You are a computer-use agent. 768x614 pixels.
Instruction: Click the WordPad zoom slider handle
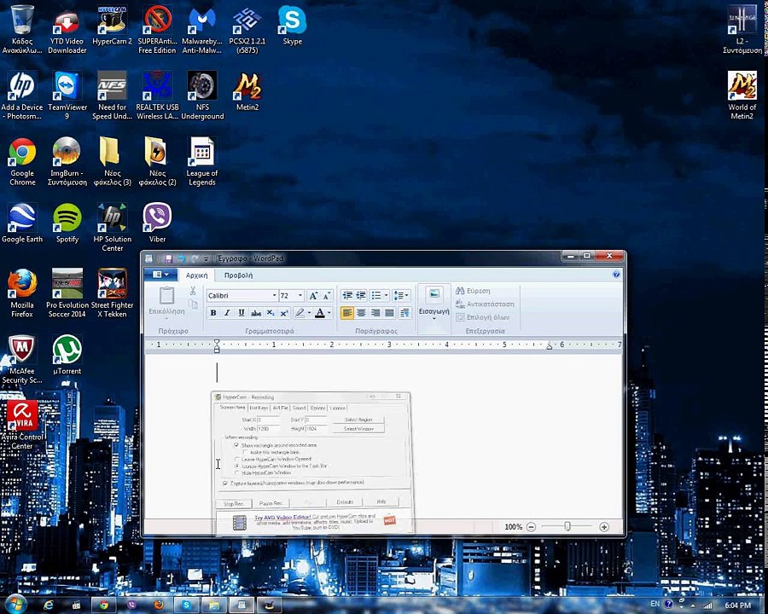tap(567, 526)
